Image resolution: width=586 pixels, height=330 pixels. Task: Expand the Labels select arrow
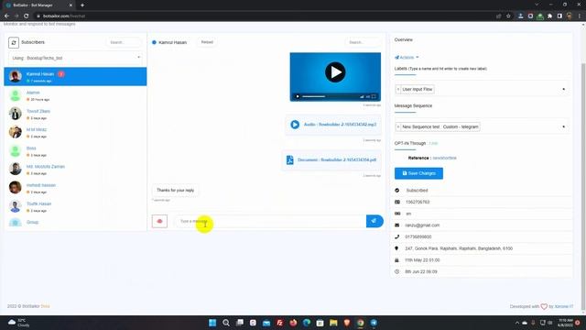click(x=564, y=90)
